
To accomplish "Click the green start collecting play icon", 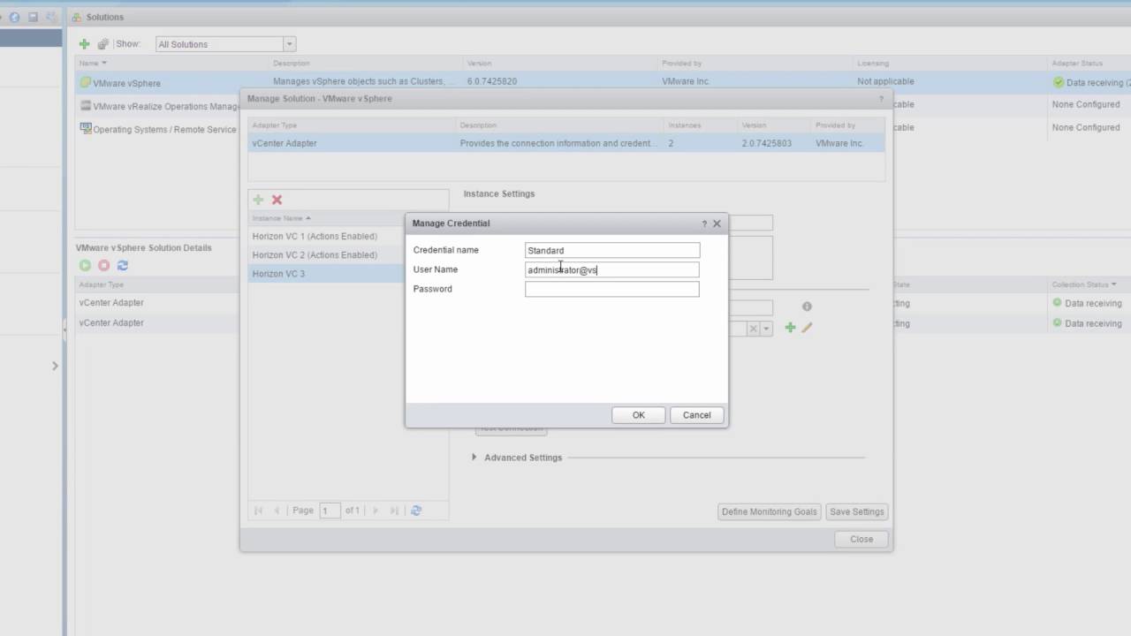I will coord(85,265).
